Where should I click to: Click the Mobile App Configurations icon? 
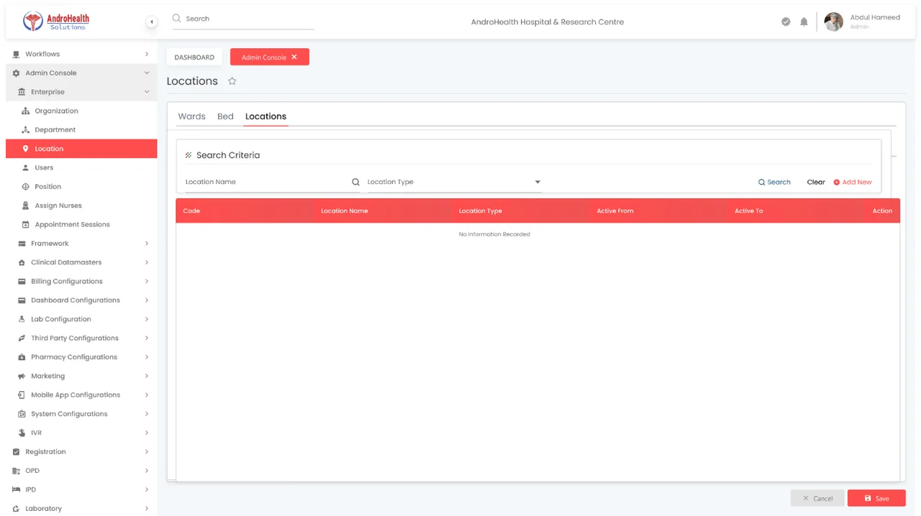coord(22,395)
